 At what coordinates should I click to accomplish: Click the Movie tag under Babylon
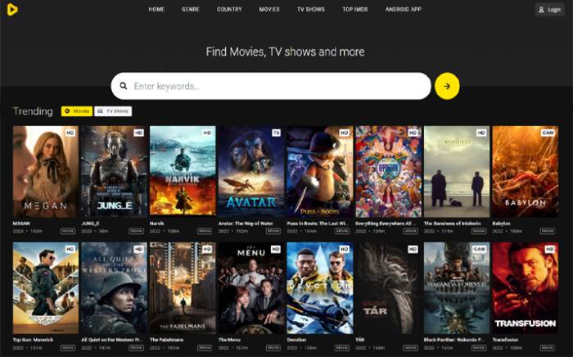[547, 231]
